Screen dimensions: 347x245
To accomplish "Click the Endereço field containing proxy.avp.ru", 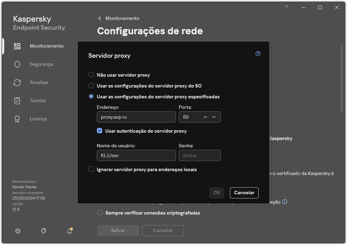I will pyautogui.click(x=136, y=117).
